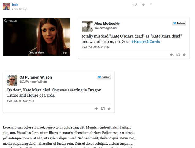The height and width of the screenshot is (148, 195).
Task: Open Ernie's avatar image
Action: point(6,6)
